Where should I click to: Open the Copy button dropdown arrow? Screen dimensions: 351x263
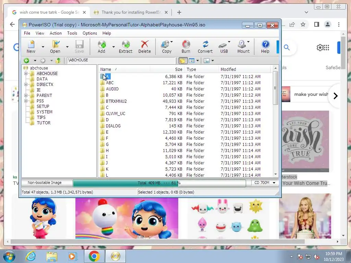171,42
